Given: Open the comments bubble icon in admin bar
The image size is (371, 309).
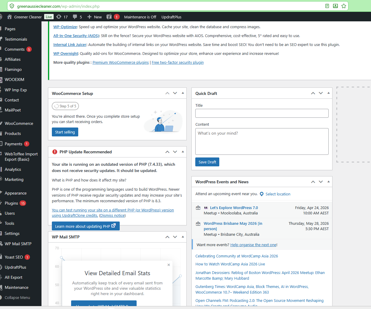Looking at the screenshot, I should tap(75, 17).
